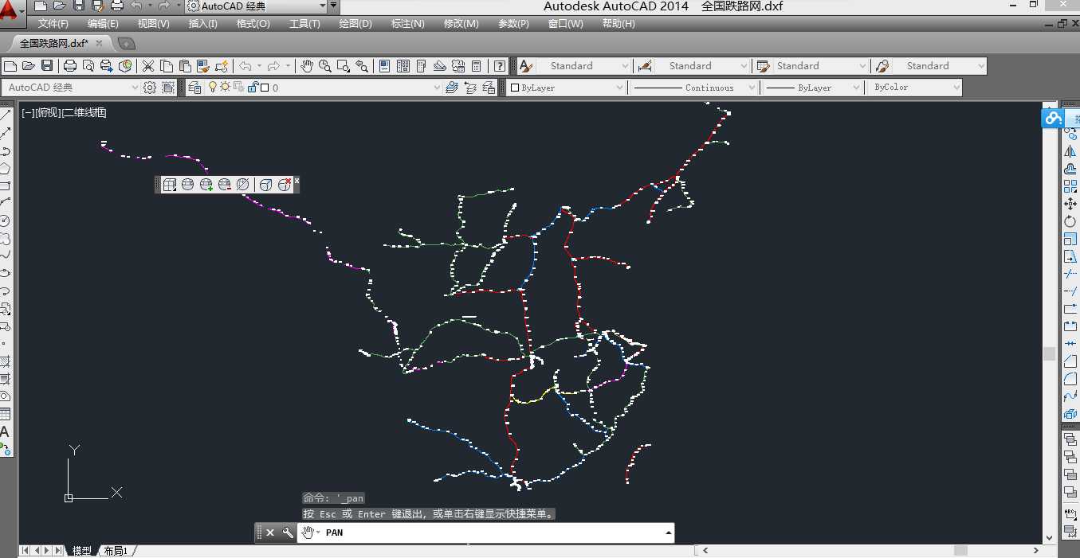Create new drawing from standard toolbar
1080x558 pixels.
10,66
